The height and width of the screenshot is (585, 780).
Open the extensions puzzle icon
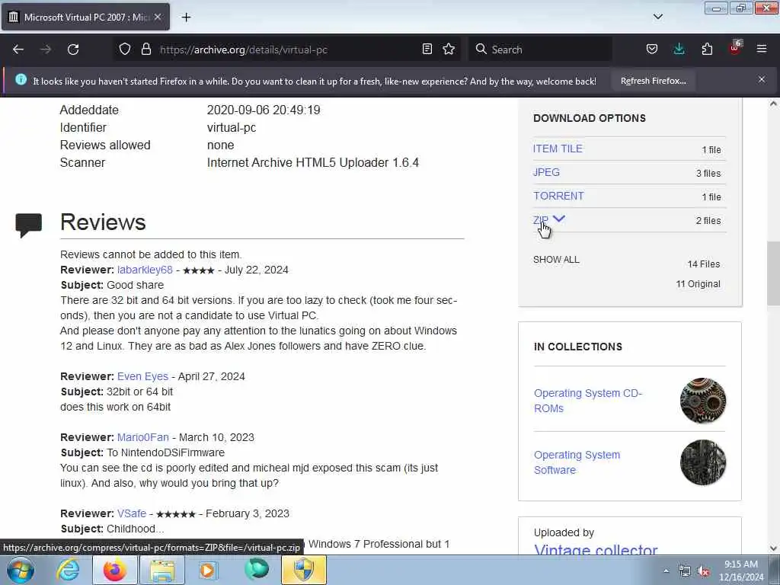[707, 50]
